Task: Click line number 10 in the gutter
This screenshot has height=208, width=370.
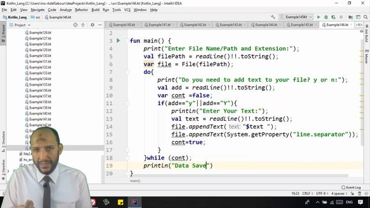Action: (109, 95)
